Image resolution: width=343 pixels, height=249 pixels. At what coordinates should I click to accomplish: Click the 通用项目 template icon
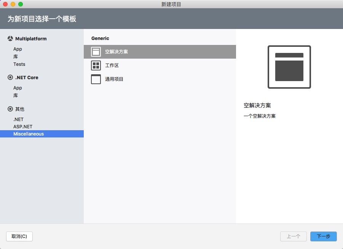[x=96, y=79]
